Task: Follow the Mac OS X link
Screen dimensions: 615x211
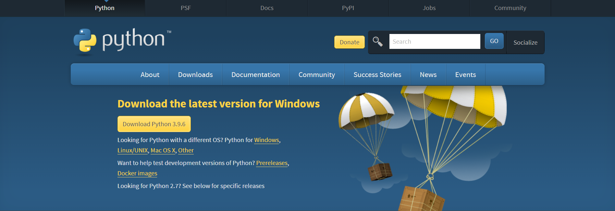Action: click(163, 150)
